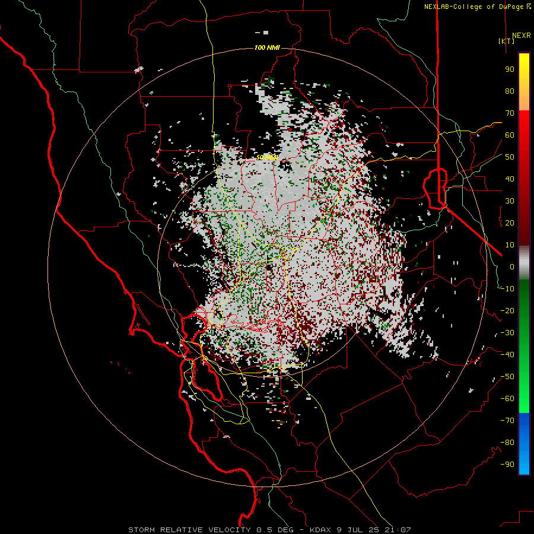Click the positive 60 scale label
Image resolution: width=534 pixels, height=534 pixels.
tap(510, 135)
